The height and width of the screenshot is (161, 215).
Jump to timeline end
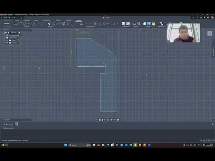[12, 124]
